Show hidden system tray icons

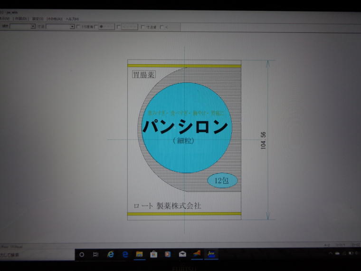pyautogui.click(x=331, y=253)
